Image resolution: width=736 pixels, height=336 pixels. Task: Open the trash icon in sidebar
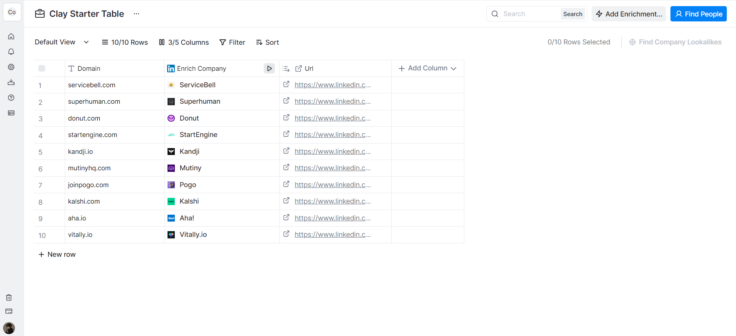click(x=9, y=297)
